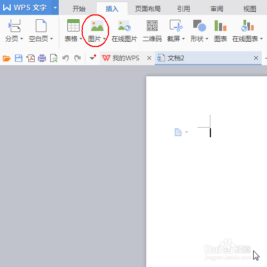Save document with the floppy disk icon
The height and width of the screenshot is (267, 267).
pos(19,58)
